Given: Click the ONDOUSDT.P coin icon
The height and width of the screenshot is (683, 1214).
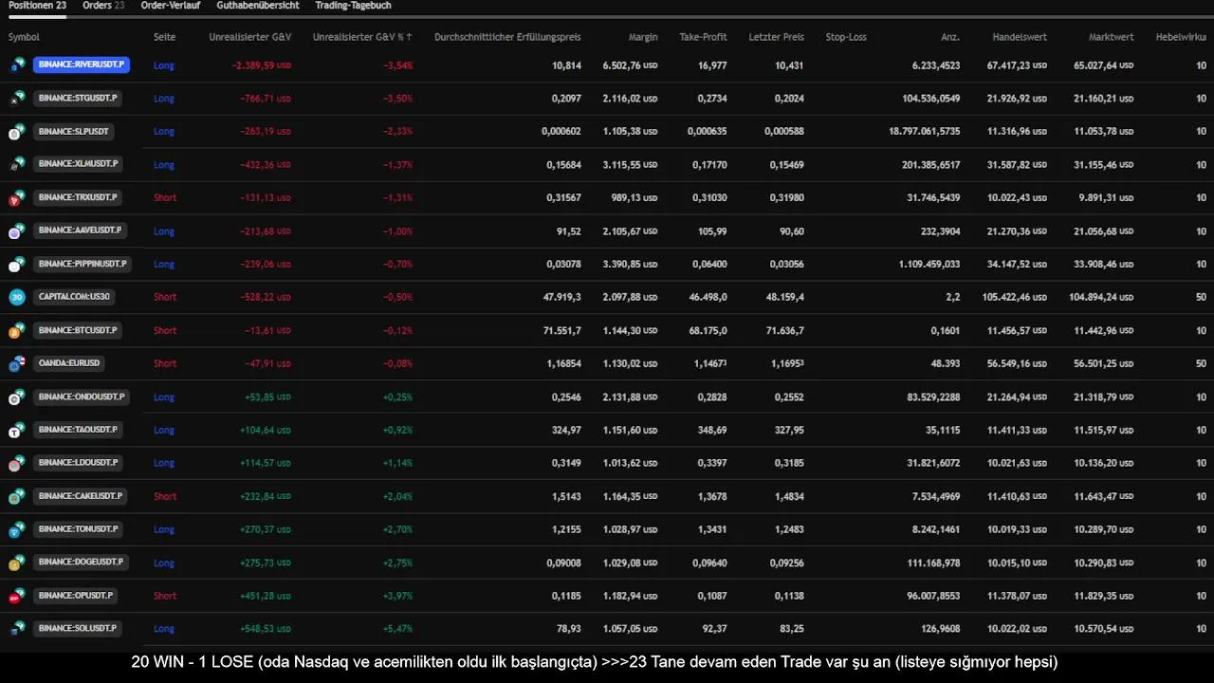Looking at the screenshot, I should 17,397.
